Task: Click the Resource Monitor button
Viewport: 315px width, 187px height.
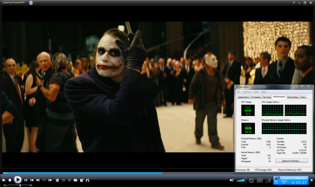Action: [292, 161]
